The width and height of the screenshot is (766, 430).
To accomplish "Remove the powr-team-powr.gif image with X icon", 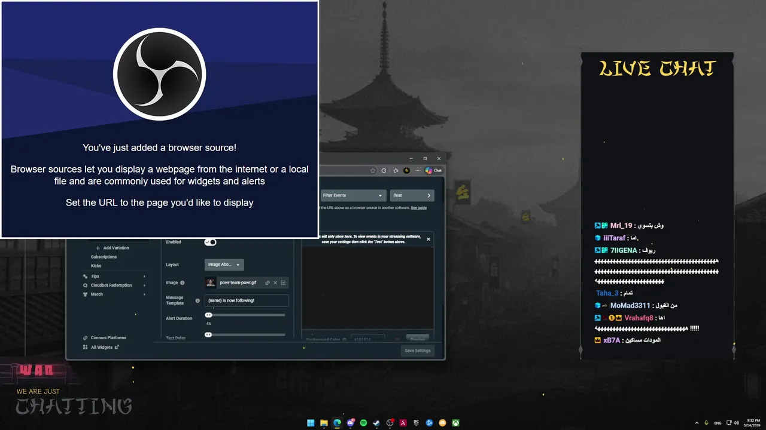I will tap(275, 282).
